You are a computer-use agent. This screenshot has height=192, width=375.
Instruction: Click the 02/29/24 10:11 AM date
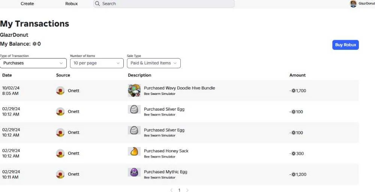[11, 174]
